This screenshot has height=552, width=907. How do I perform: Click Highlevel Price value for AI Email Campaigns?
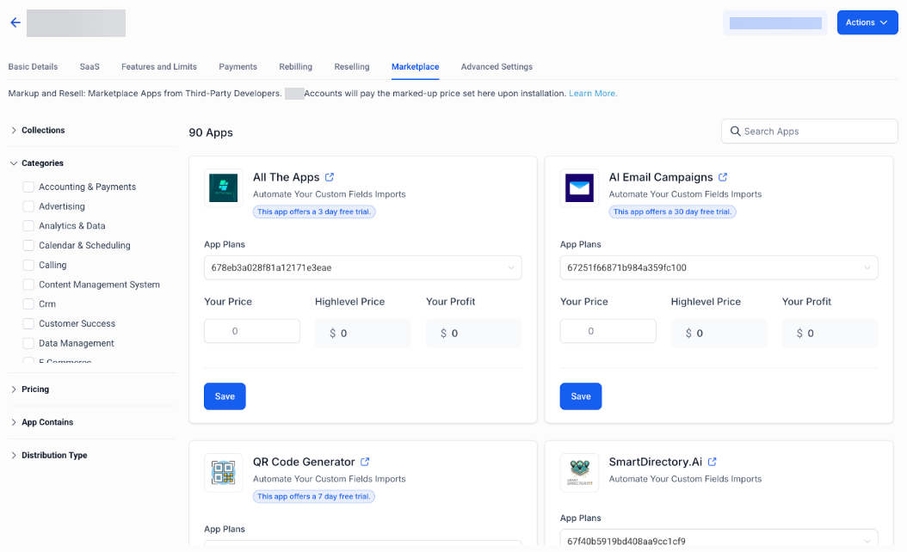(719, 333)
